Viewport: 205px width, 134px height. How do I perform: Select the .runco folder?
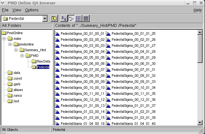coord(15,96)
